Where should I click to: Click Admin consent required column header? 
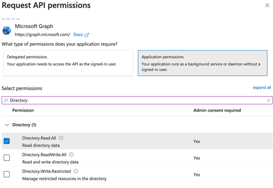click(x=217, y=110)
